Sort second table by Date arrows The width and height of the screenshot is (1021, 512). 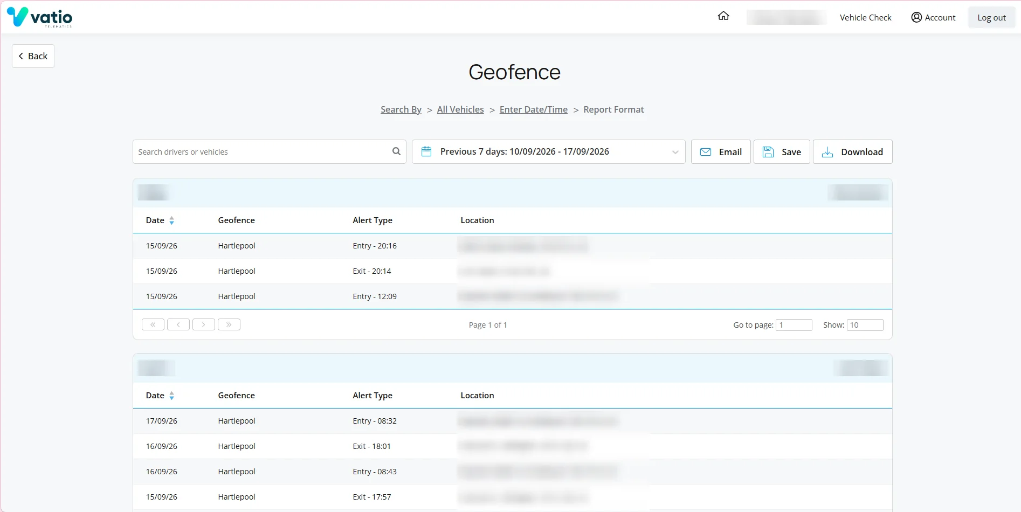[x=171, y=396]
